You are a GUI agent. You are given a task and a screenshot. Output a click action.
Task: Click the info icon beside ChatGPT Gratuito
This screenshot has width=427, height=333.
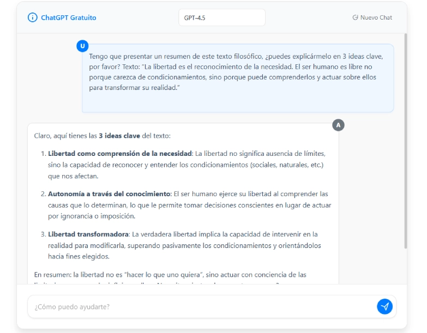(x=32, y=17)
